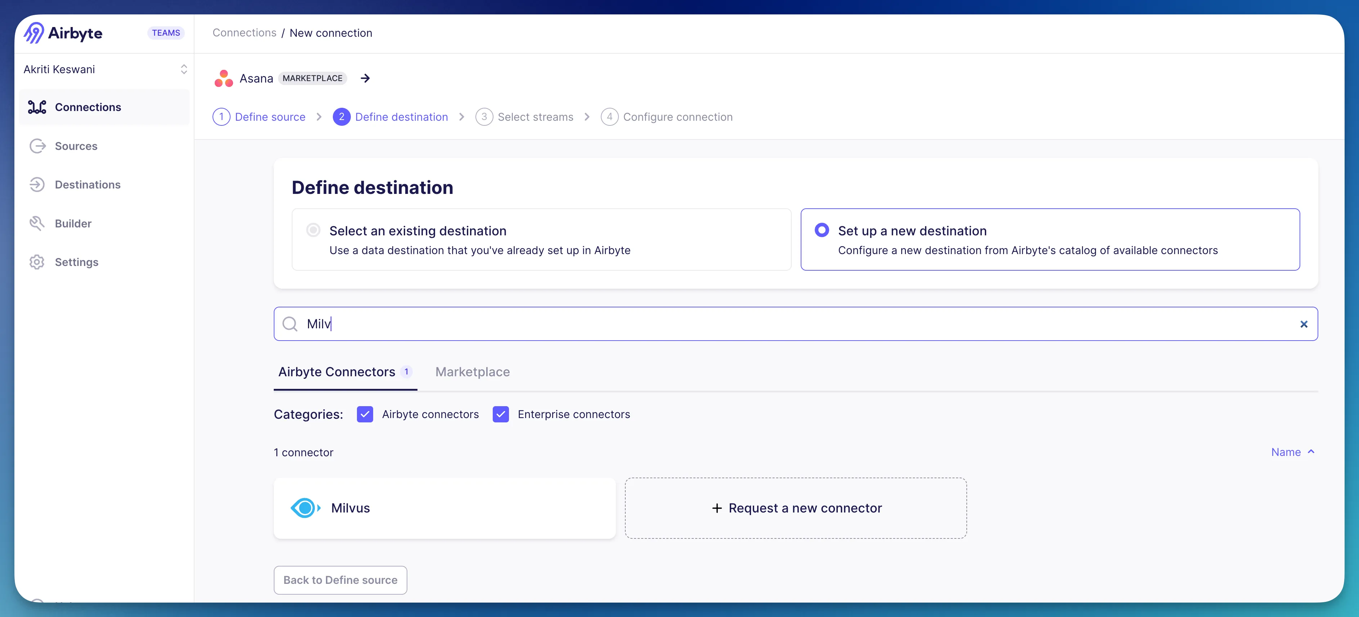Uncheck the Enterprise connectors checkbox
The width and height of the screenshot is (1359, 617).
coord(501,414)
